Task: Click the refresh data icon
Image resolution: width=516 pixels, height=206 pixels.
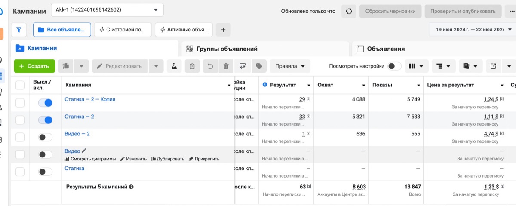Action: (349, 11)
